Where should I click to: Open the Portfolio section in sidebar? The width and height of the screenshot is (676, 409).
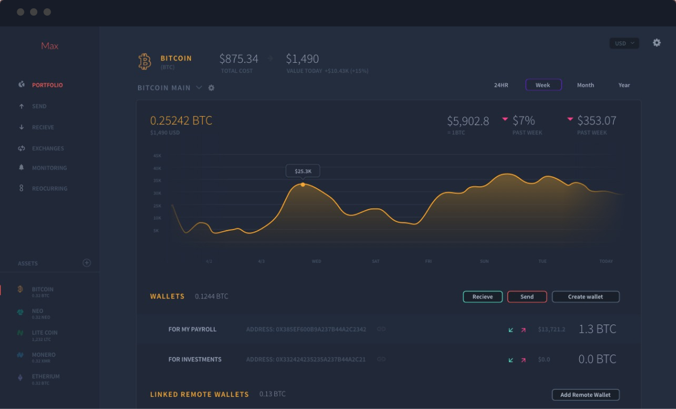[47, 85]
